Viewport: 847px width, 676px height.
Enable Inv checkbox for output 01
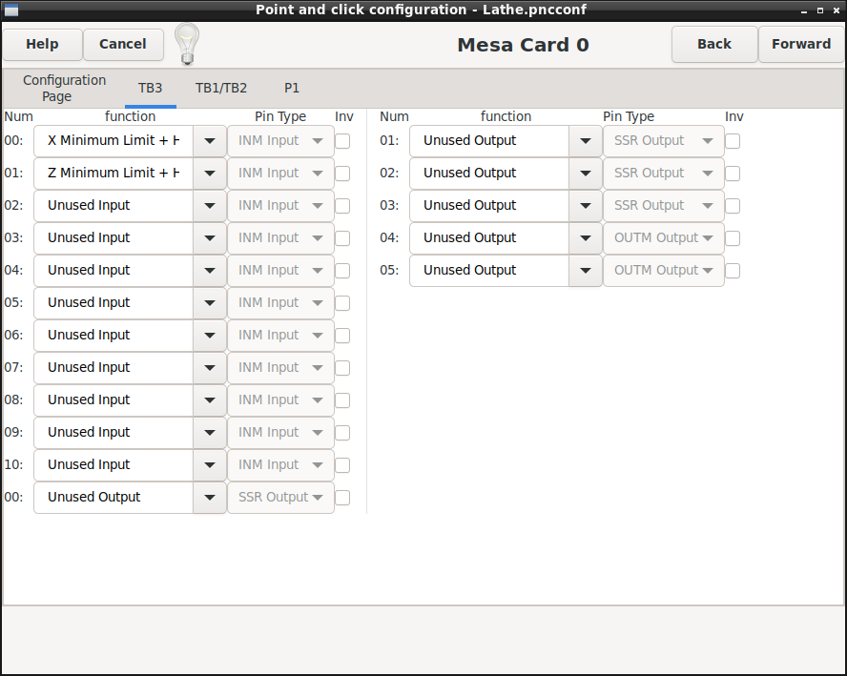(733, 141)
